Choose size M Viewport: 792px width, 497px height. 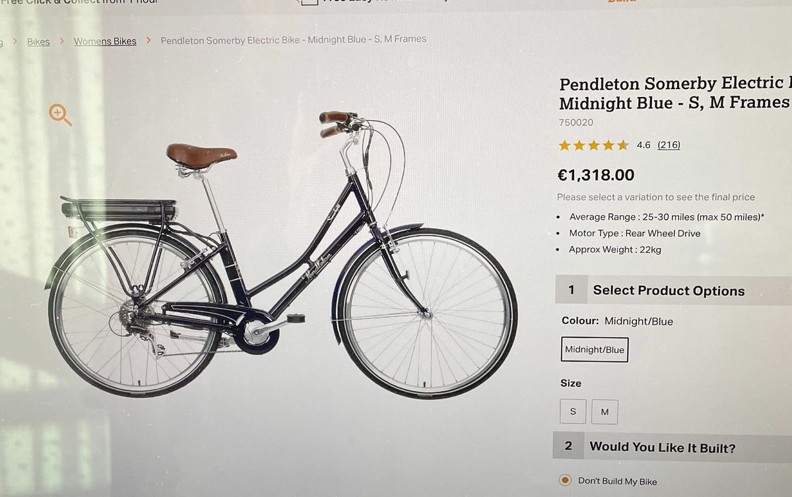(x=605, y=412)
